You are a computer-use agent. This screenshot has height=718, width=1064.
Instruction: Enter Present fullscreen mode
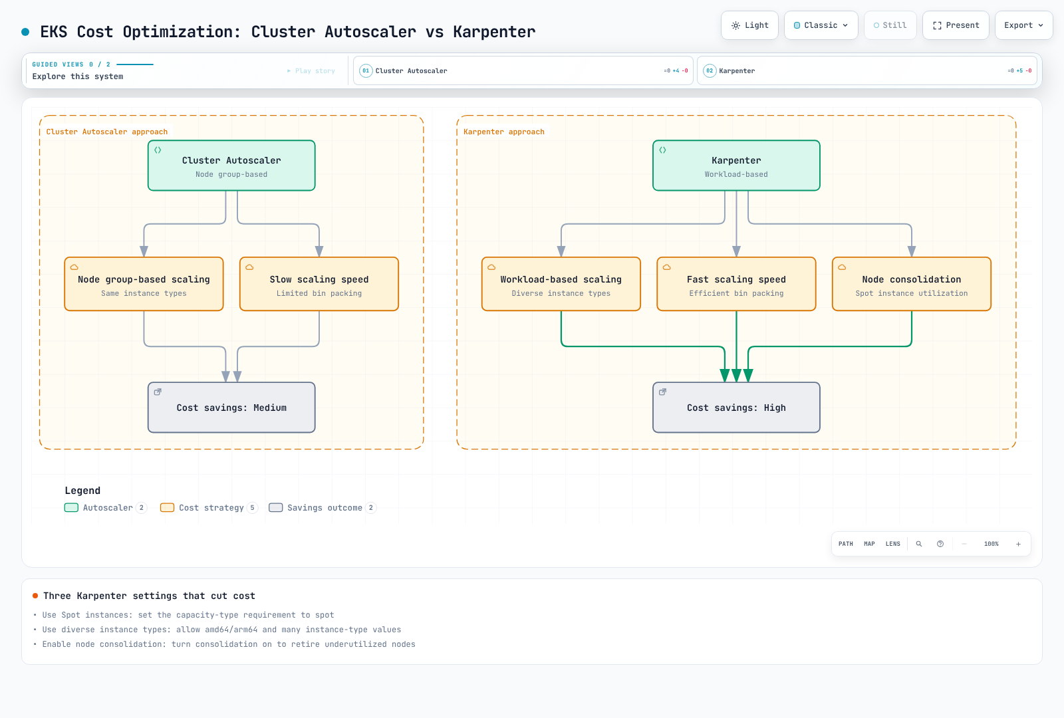click(956, 25)
